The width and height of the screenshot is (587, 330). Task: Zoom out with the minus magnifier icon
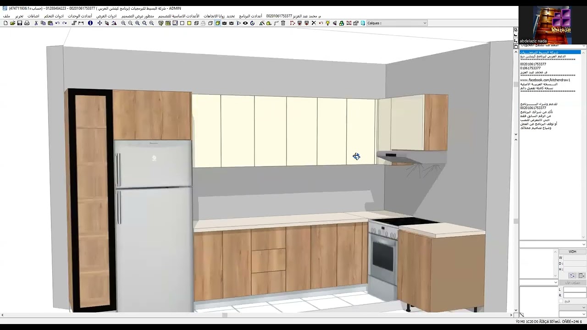pyautogui.click(x=130, y=23)
